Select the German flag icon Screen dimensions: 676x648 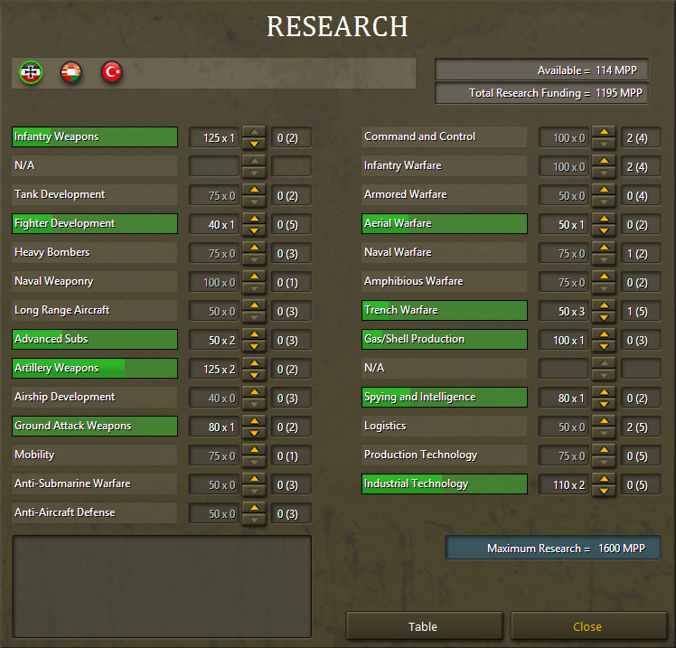coord(31,72)
